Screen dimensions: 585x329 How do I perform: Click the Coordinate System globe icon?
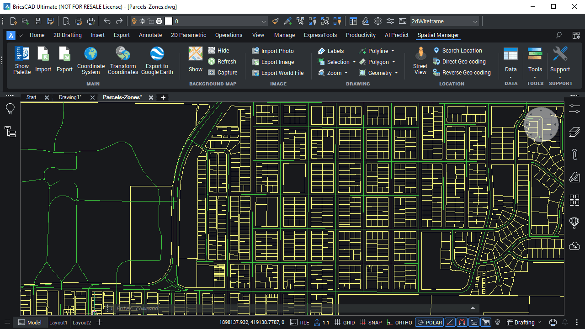click(x=90, y=60)
